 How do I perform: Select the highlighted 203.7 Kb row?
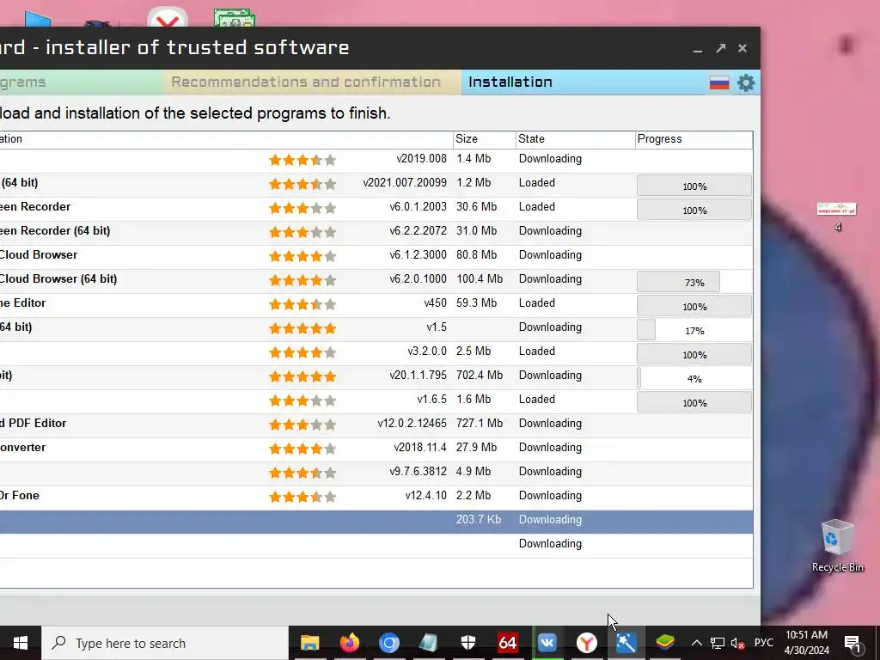[376, 522]
